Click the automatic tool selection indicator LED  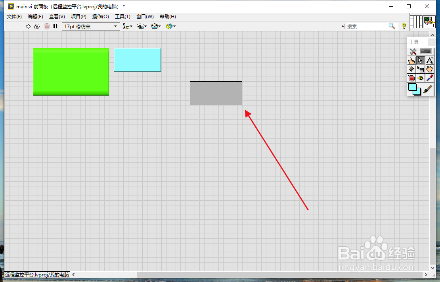426,52
